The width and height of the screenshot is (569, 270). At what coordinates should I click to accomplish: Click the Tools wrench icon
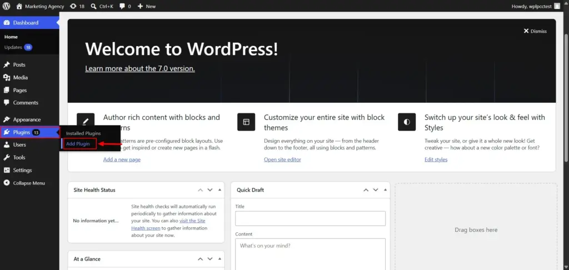pyautogui.click(x=7, y=157)
